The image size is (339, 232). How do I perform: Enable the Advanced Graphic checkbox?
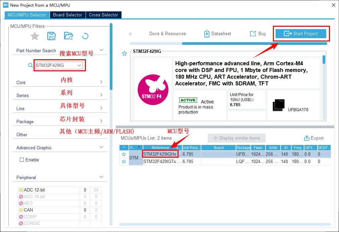[22, 160]
